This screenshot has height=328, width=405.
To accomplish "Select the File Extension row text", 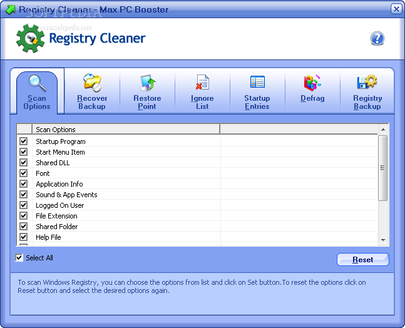I will 56,216.
